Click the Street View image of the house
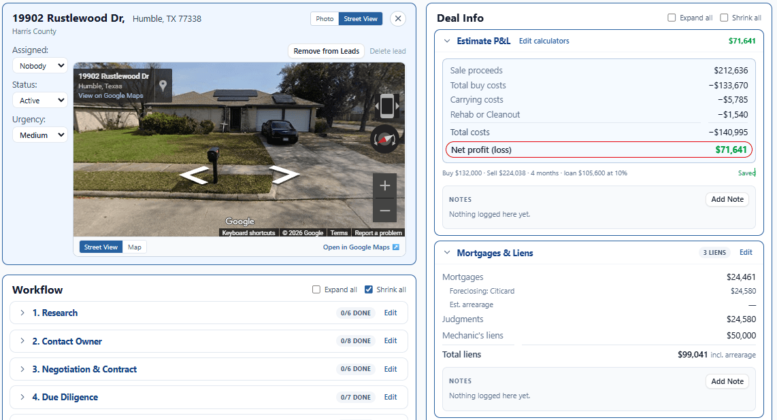The height and width of the screenshot is (420, 777). (x=239, y=150)
